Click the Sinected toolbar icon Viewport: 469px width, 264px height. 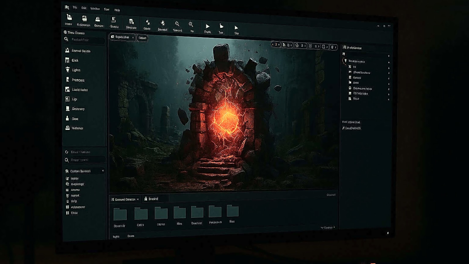162,26
